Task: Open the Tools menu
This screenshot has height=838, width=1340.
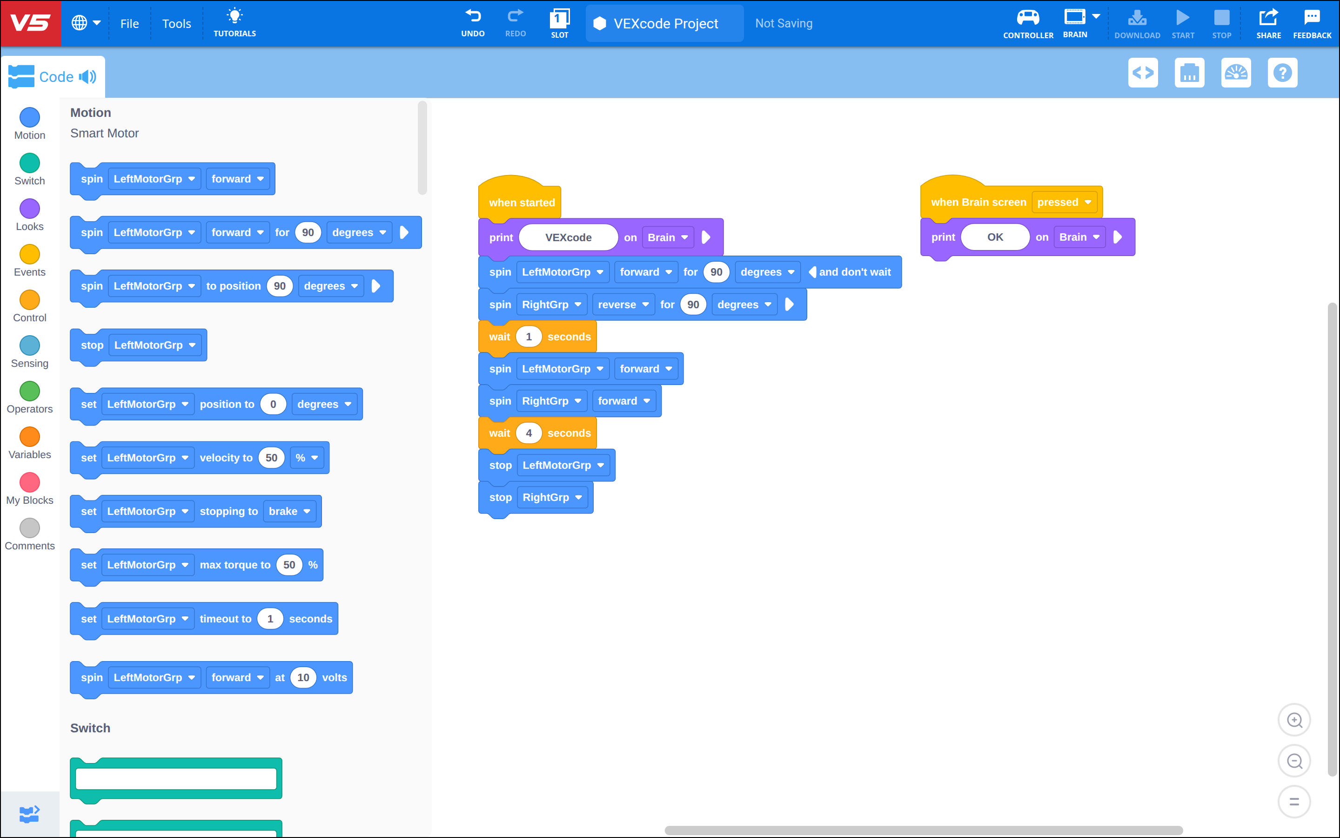Action: (177, 23)
